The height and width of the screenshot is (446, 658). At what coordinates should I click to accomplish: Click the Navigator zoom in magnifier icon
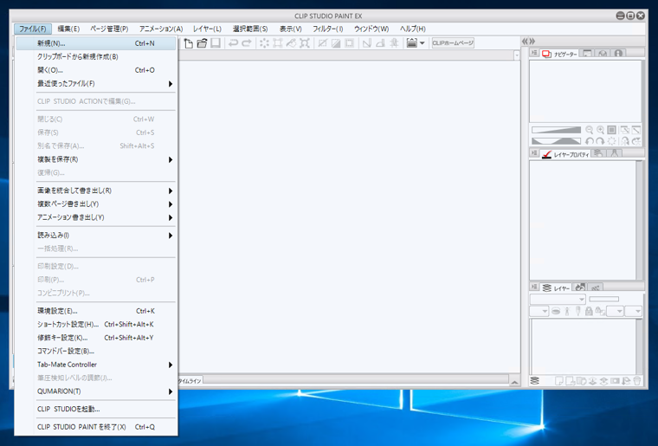601,130
